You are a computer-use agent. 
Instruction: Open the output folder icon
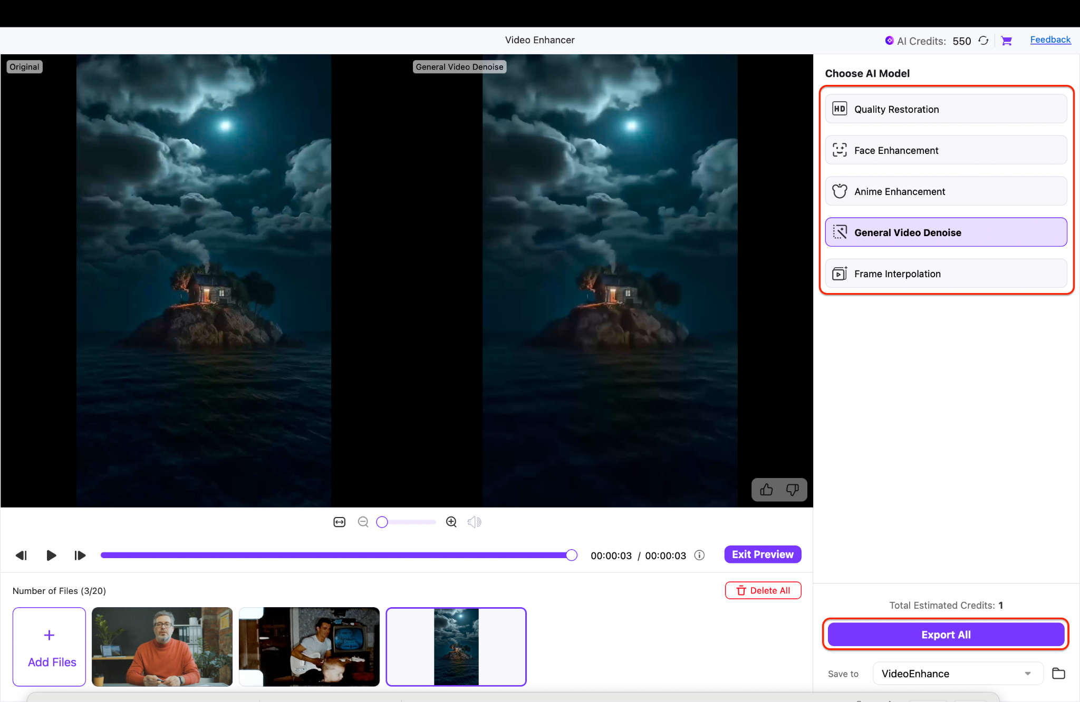1058,673
